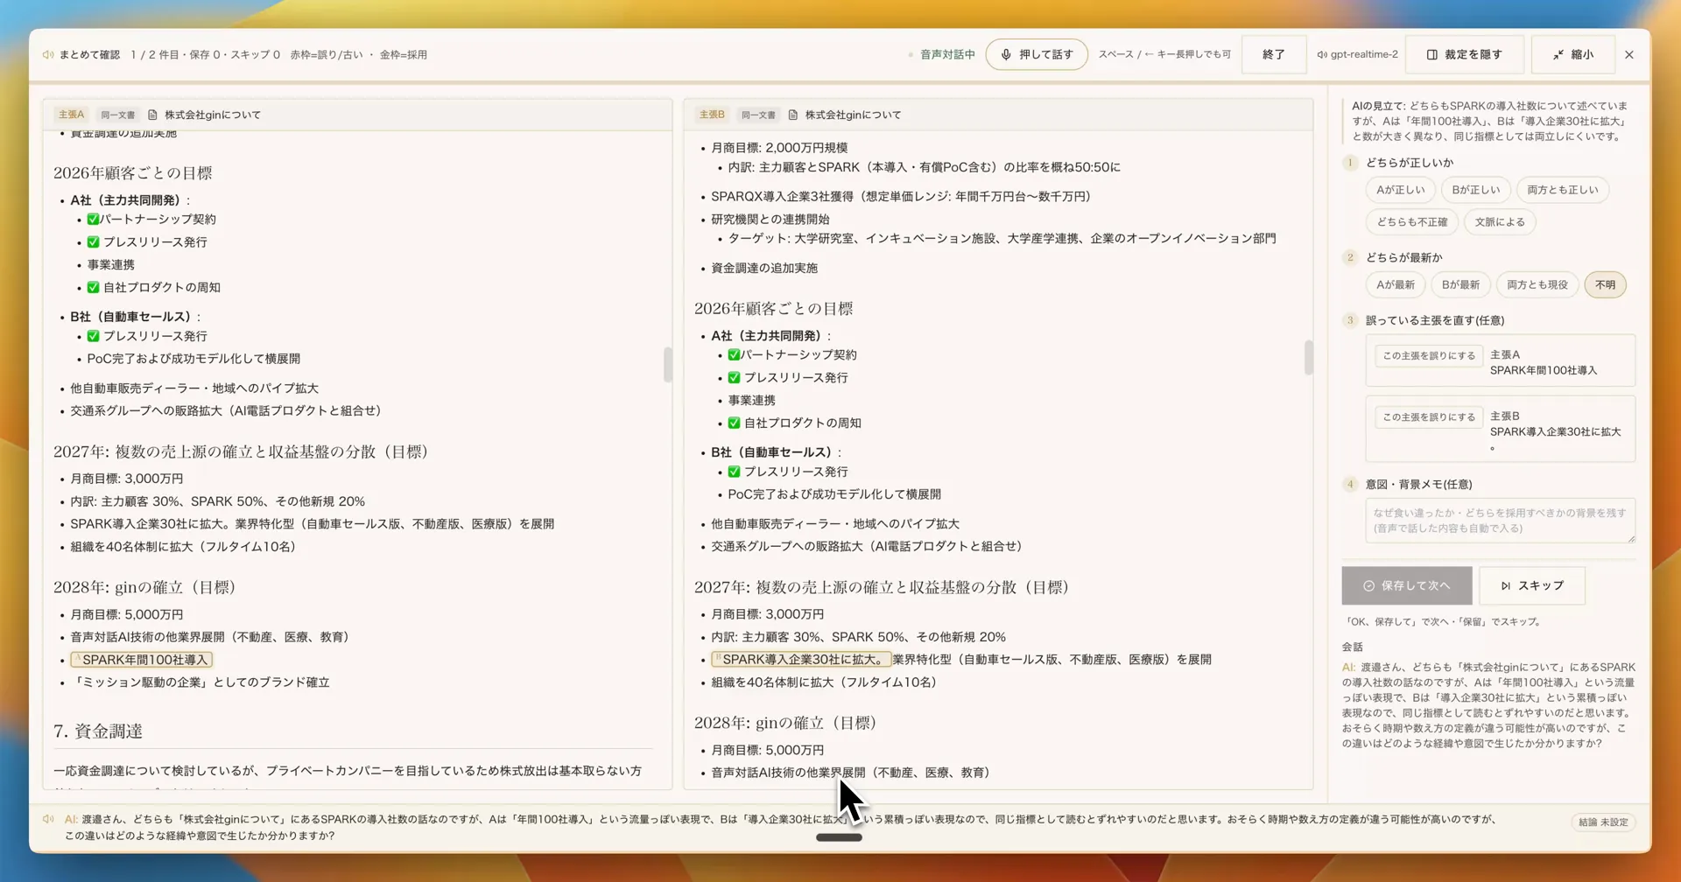Click the bottom panel drag handle

pos(839,837)
